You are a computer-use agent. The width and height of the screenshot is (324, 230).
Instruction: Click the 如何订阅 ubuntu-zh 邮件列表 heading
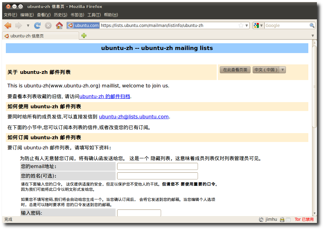[44, 137]
